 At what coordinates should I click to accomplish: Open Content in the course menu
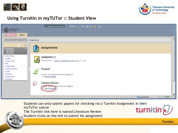[8, 59]
